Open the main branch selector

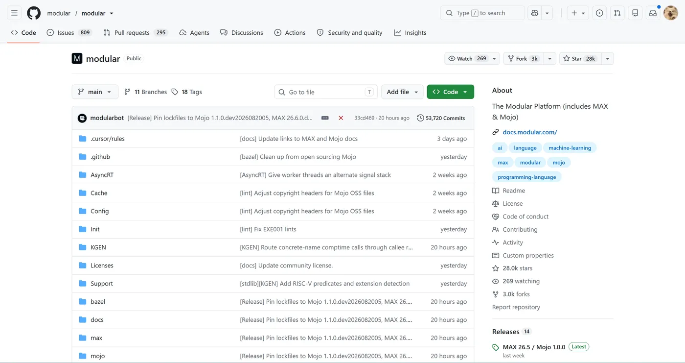tap(95, 92)
